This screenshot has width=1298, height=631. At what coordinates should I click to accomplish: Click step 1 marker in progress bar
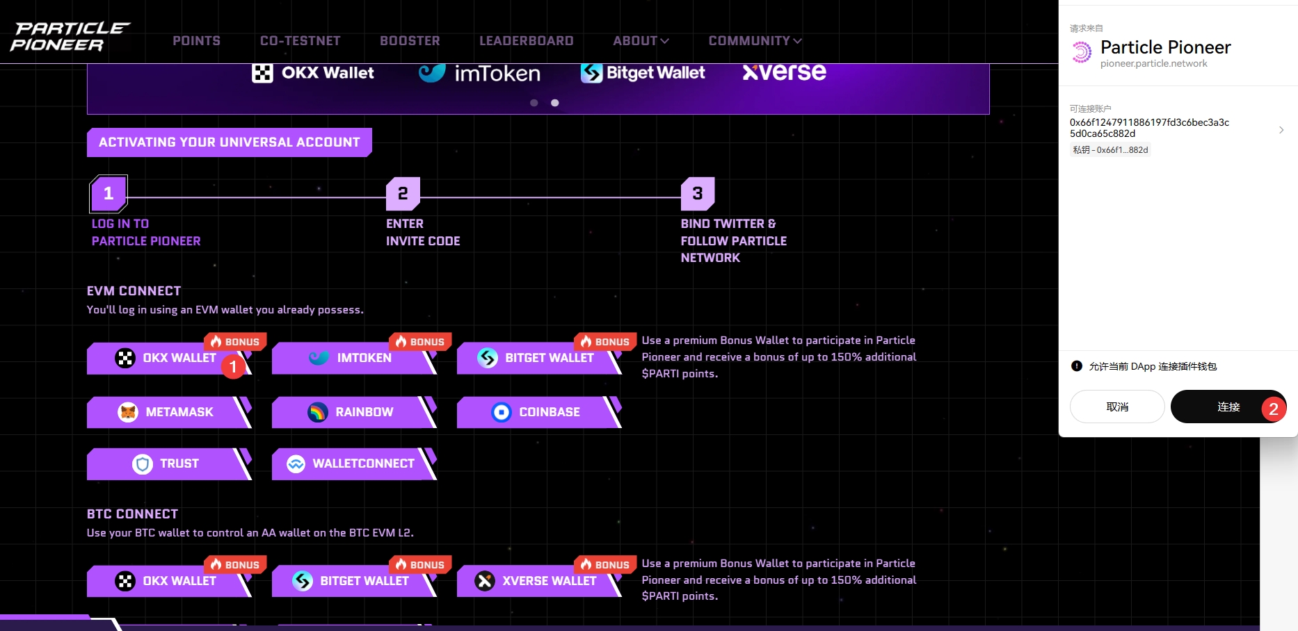(109, 193)
